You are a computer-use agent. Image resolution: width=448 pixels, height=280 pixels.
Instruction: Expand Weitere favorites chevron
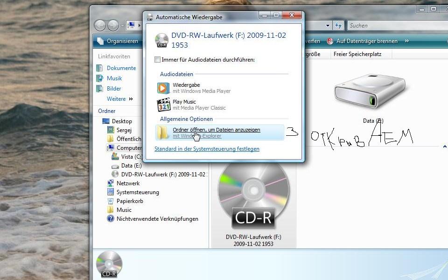click(131, 99)
